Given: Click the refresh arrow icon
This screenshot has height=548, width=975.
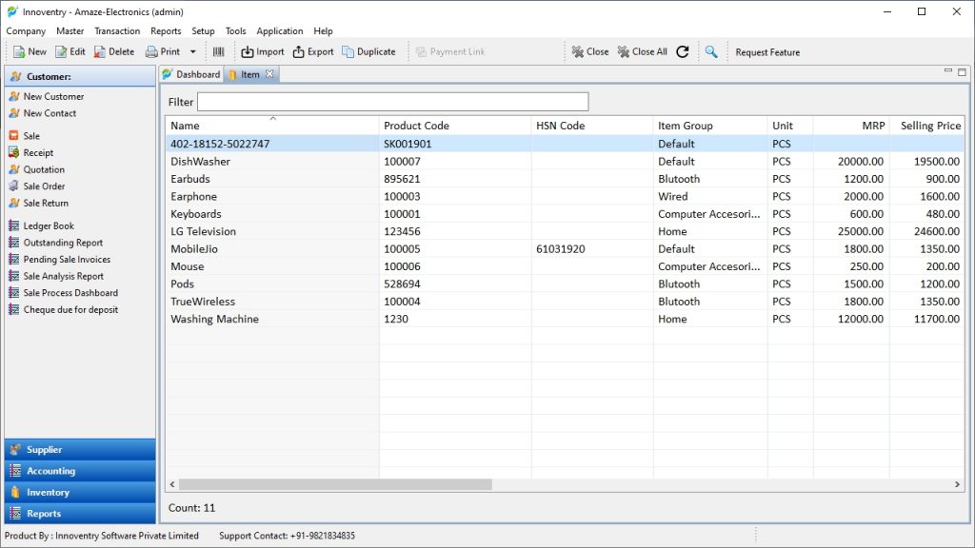Looking at the screenshot, I should click(x=682, y=51).
